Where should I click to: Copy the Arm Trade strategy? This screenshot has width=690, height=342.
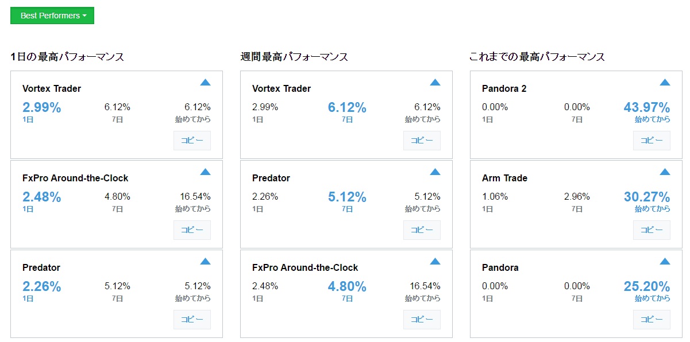tap(652, 230)
